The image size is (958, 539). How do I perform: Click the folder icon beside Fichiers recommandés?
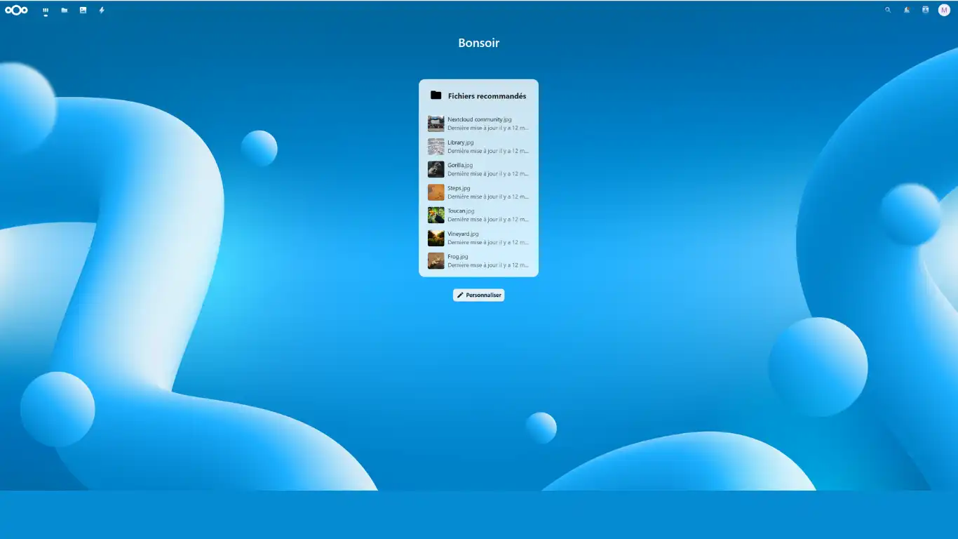point(436,95)
